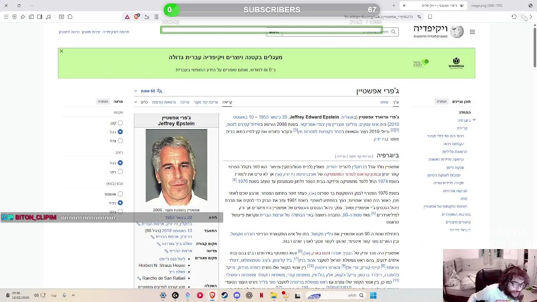537x302 pixels.
Task: Open the Jeffrey Epstein infobox photo
Action: pyautogui.click(x=176, y=167)
